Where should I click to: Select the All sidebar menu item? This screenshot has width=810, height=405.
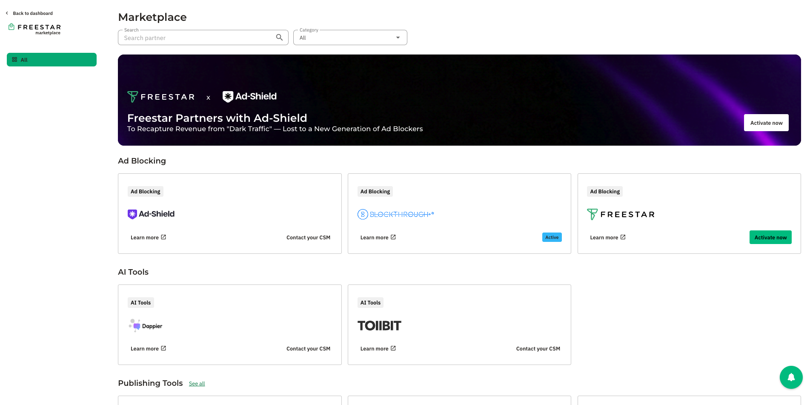click(x=52, y=60)
